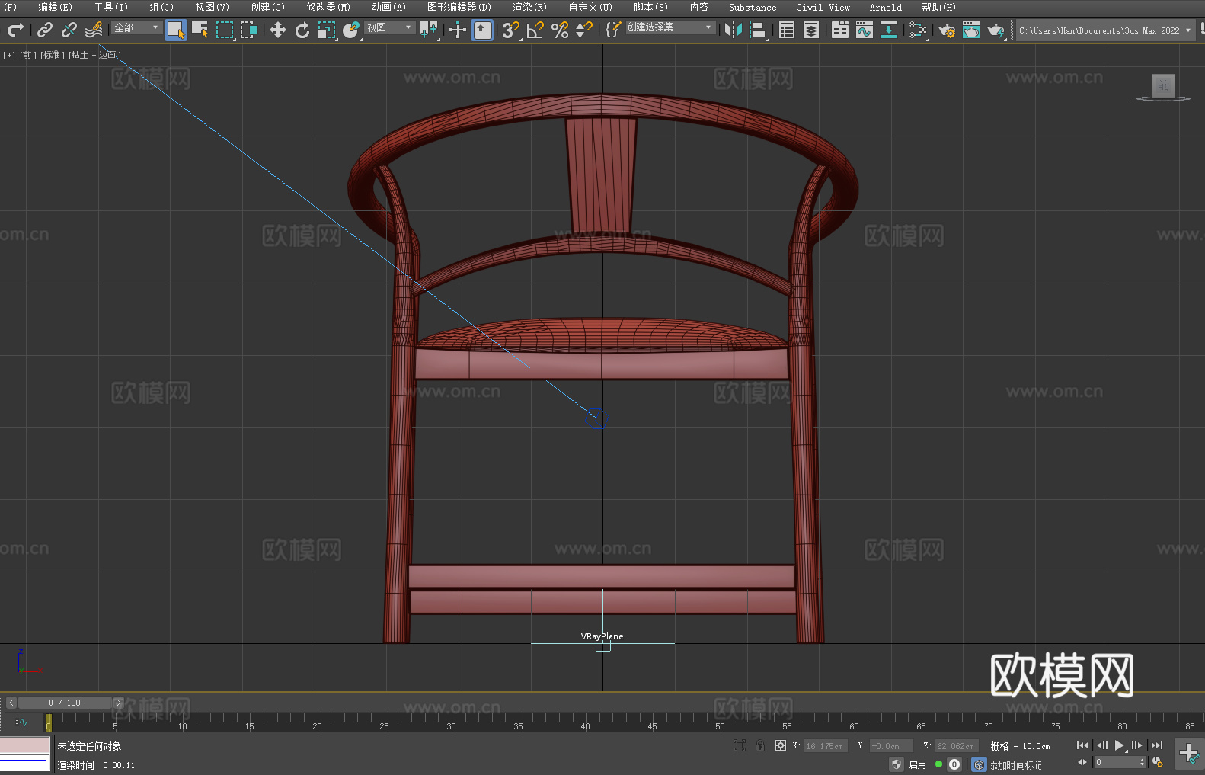
Task: Click the Play Animation button
Action: [x=1119, y=745]
